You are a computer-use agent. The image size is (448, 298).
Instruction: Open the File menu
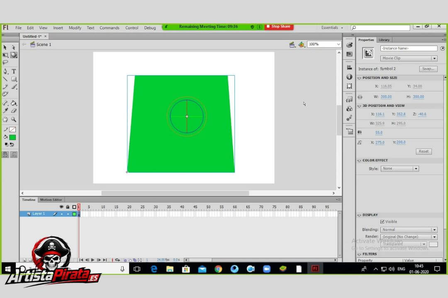(19, 28)
